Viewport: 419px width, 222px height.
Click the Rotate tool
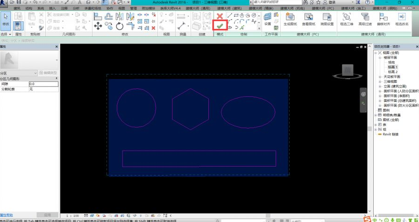[120, 26]
